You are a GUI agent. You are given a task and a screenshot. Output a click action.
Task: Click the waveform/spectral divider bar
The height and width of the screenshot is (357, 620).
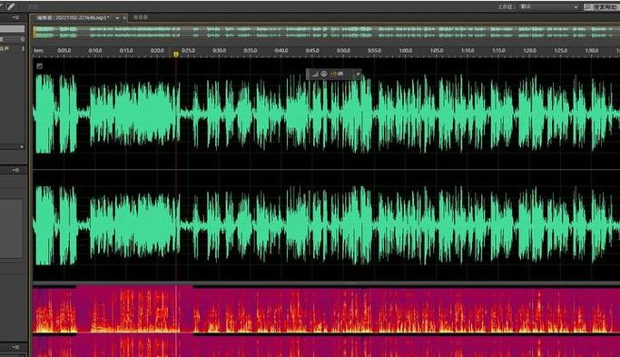326,283
